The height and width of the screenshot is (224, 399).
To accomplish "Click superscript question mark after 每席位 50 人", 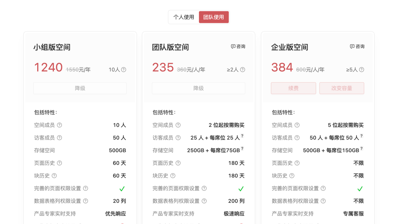I will point(361,136).
